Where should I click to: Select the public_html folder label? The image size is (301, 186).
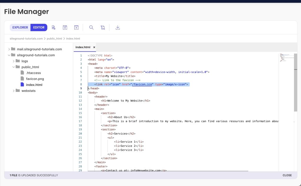[30, 67]
